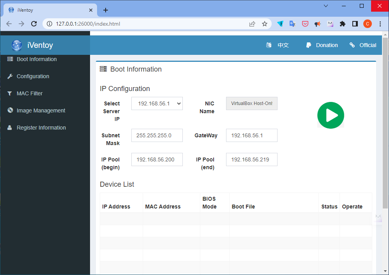Screen dimensions: 389x275
Task: Open the Chrome three-dot menu
Action: pos(380,24)
